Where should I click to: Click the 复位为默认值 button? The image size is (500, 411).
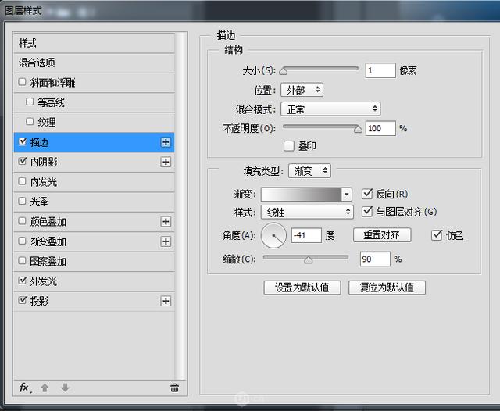pyautogui.click(x=387, y=288)
